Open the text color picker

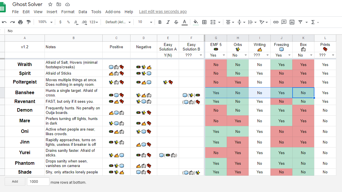tap(185, 22)
